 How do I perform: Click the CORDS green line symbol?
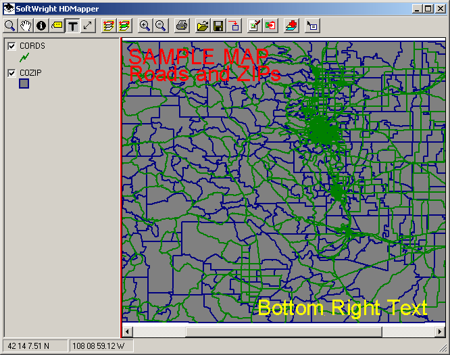point(24,57)
